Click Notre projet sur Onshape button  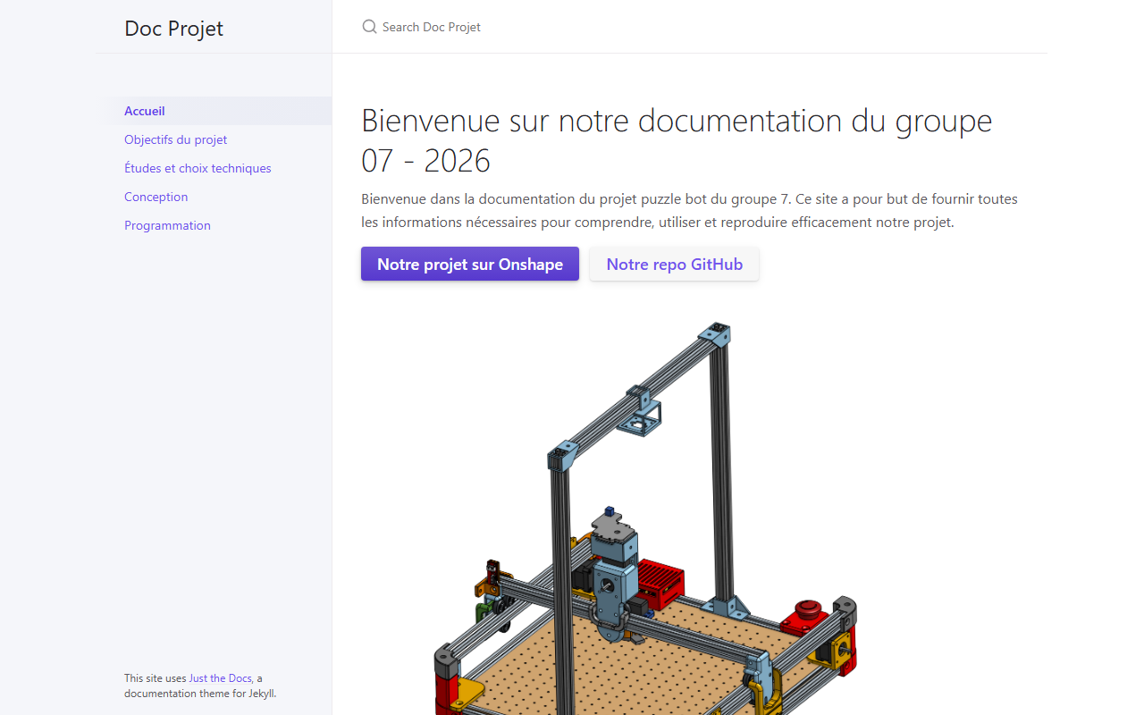click(x=470, y=264)
